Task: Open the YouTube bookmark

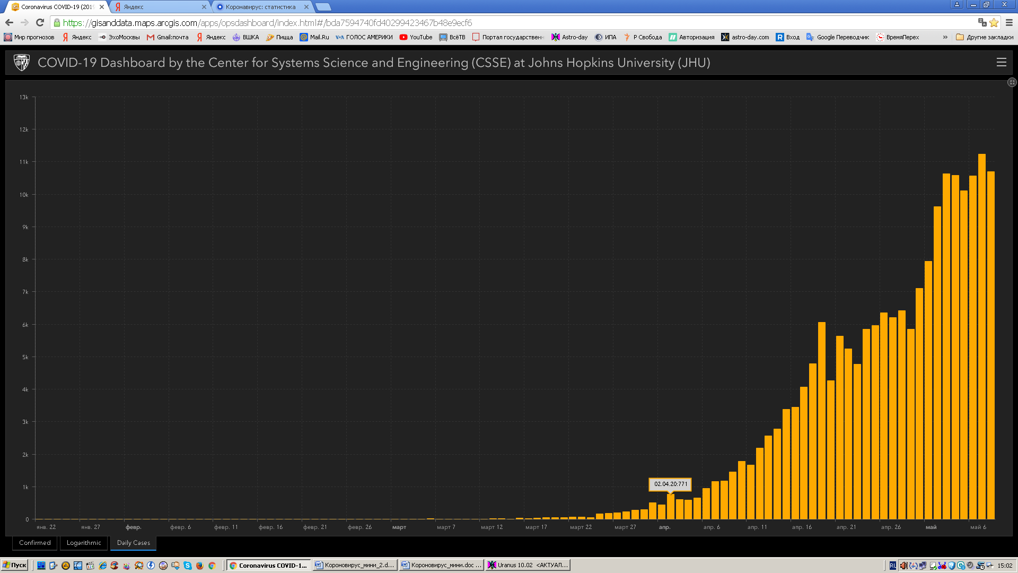Action: pyautogui.click(x=416, y=37)
